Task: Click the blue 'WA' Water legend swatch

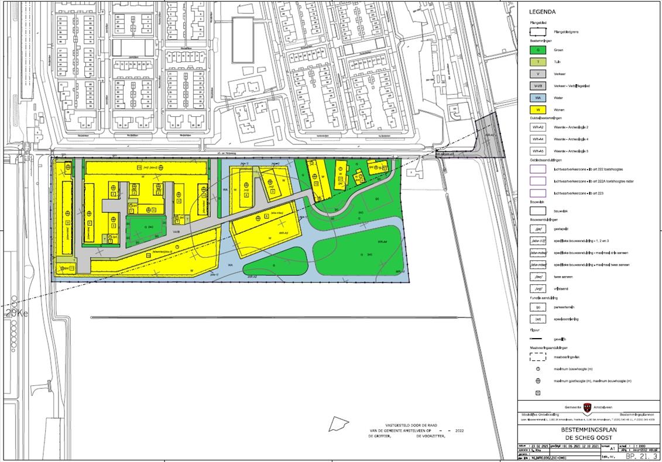Action: (x=537, y=97)
